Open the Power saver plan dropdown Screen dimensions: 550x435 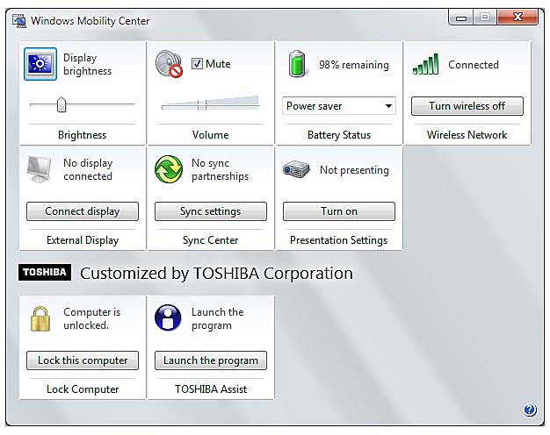(339, 106)
